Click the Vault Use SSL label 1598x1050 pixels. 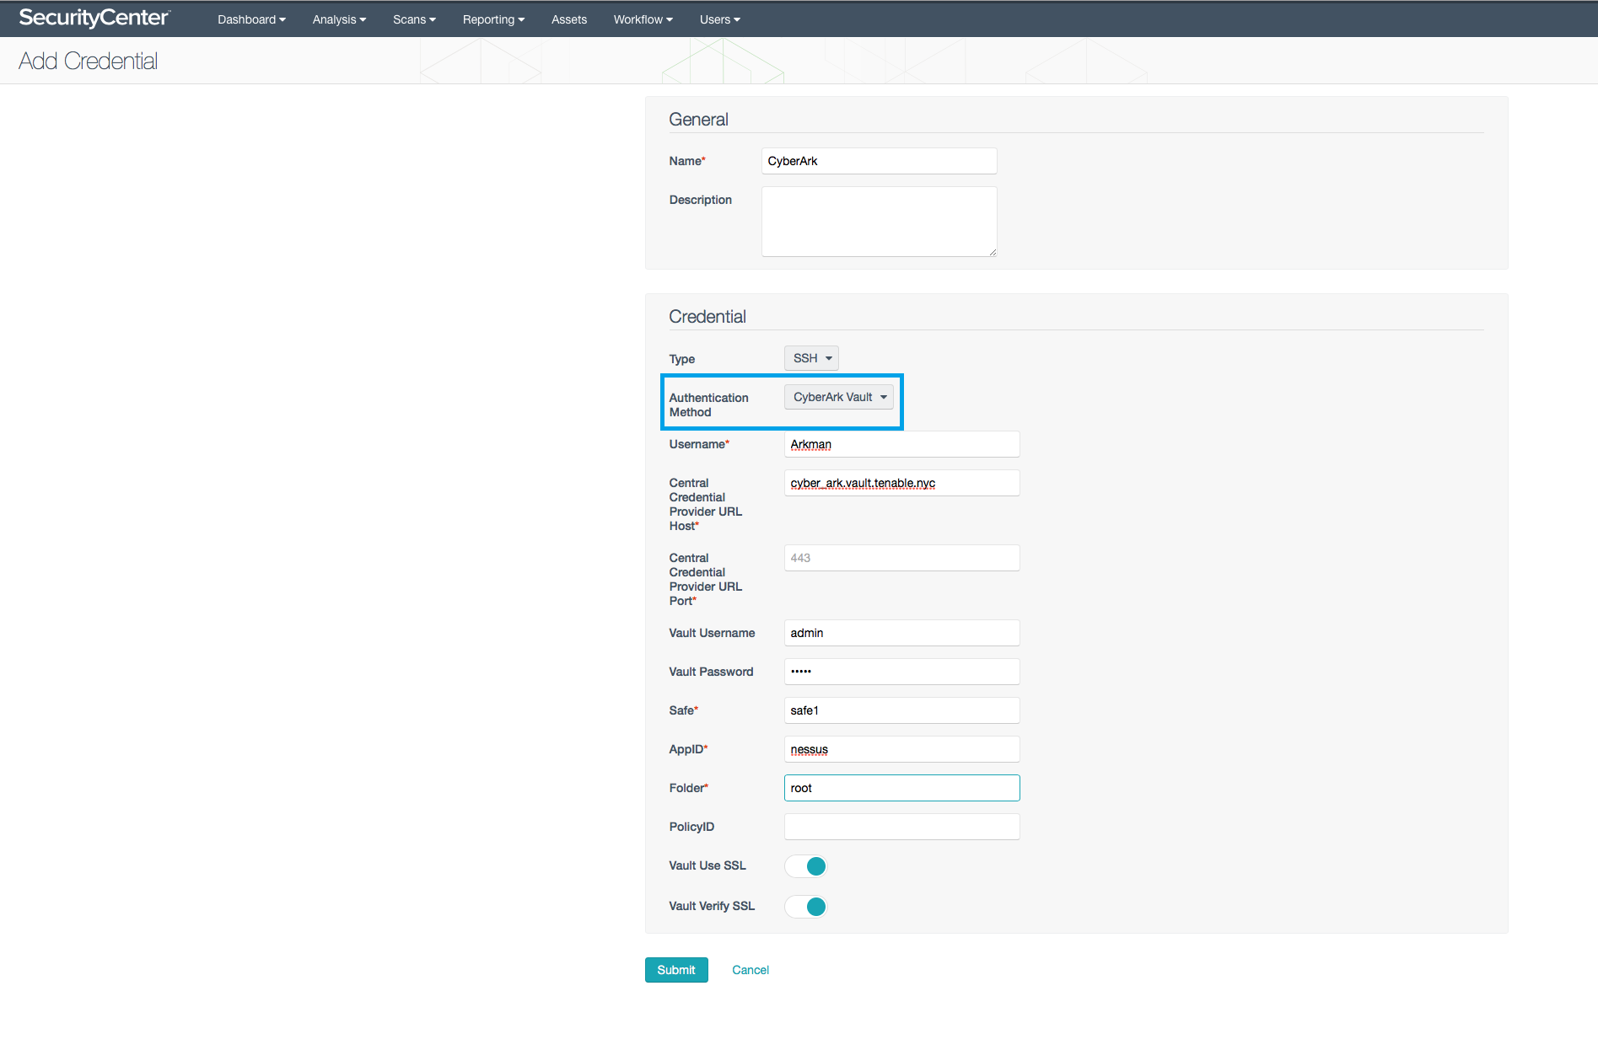[708, 865]
